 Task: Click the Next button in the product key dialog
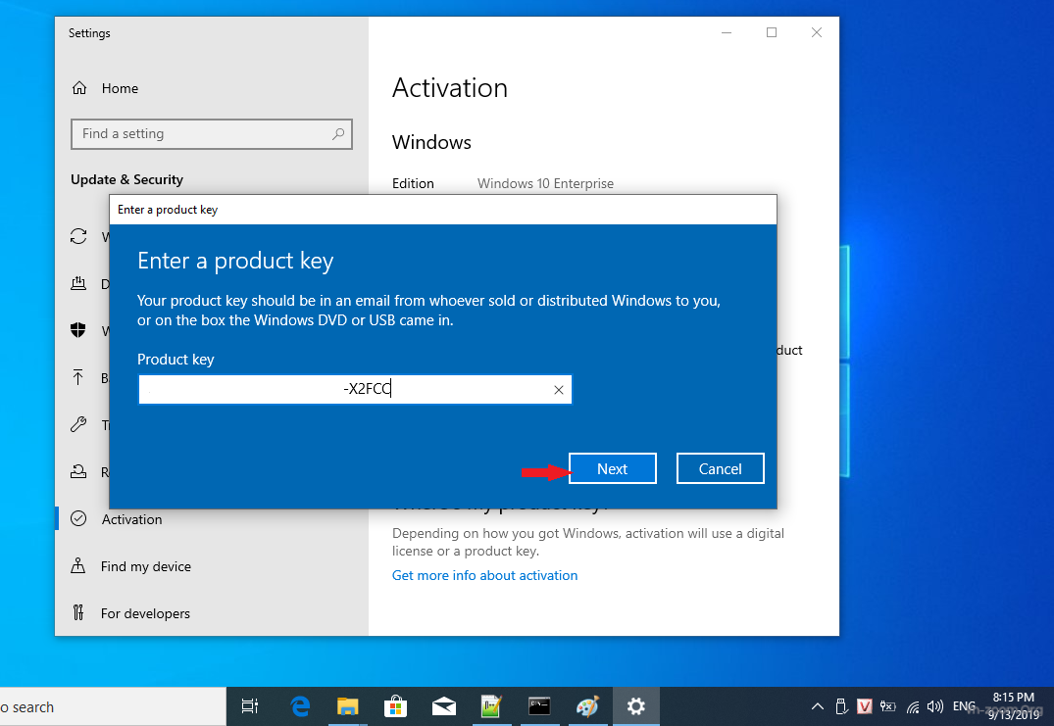tap(613, 468)
